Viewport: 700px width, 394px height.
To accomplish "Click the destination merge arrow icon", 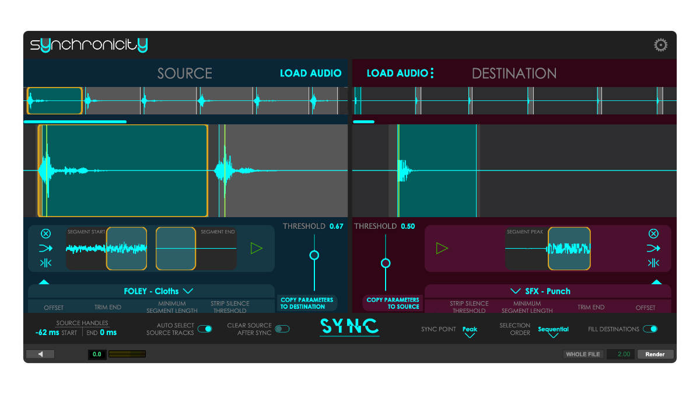I will pos(653,248).
